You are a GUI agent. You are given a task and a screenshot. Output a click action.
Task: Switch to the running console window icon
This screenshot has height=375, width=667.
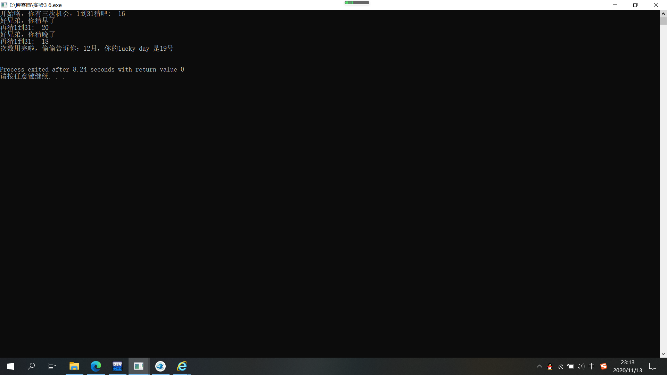139,366
